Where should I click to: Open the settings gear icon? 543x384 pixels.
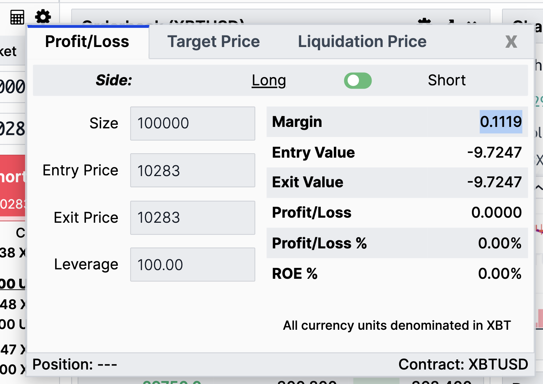point(43,17)
